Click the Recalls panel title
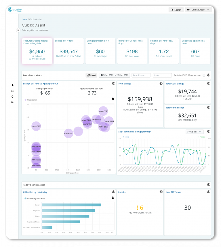Viewport: 221px width, 247px height. pos(122,192)
